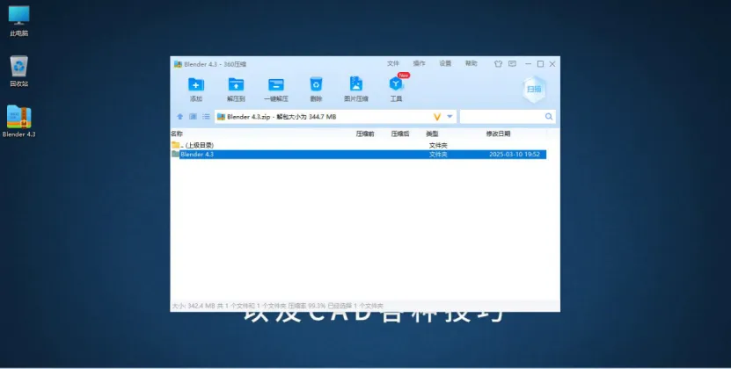Select the ..(上级目录) parent folder row
The image size is (731, 369).
(358, 145)
